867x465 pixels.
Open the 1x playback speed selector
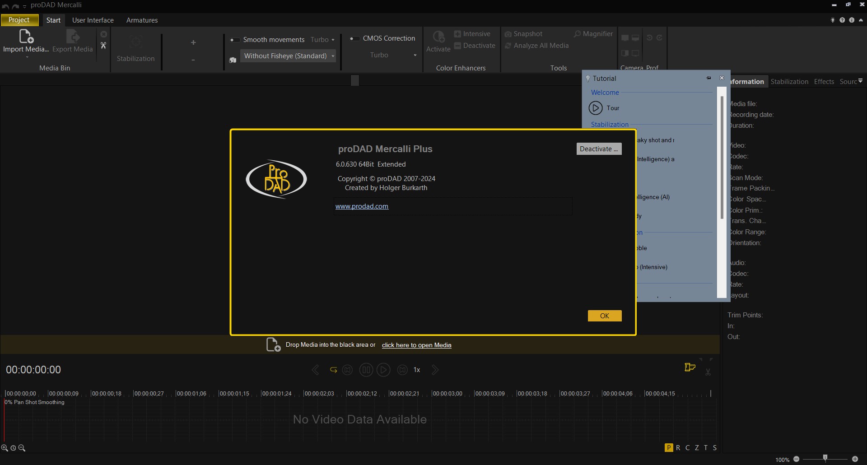(417, 370)
